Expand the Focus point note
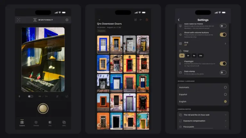This screenshot has width=246, height=138. [x=203, y=127]
